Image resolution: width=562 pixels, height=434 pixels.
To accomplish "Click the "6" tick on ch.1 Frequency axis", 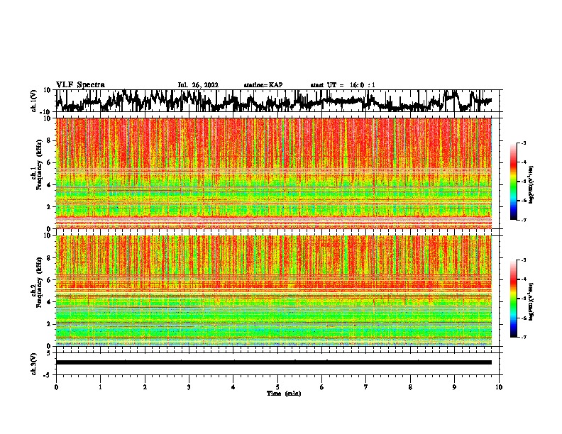I will (50, 162).
